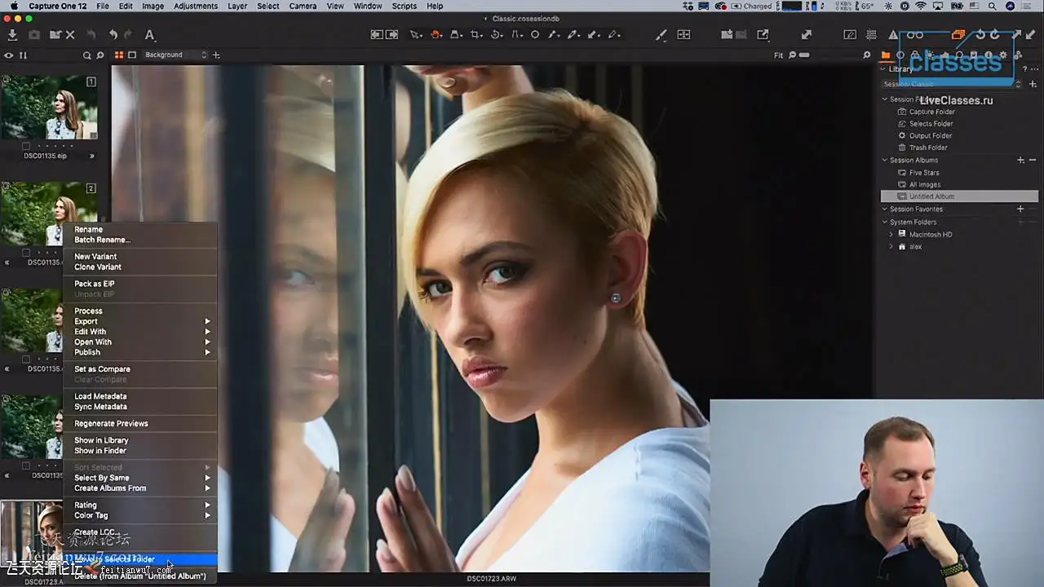
Task: Choose Delete from Album Untitled Album
Action: point(140,576)
